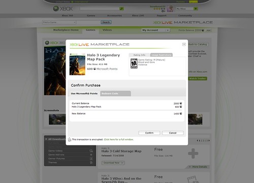Click the gamer profile avatar picture
The image size is (254, 183).
point(170,9)
